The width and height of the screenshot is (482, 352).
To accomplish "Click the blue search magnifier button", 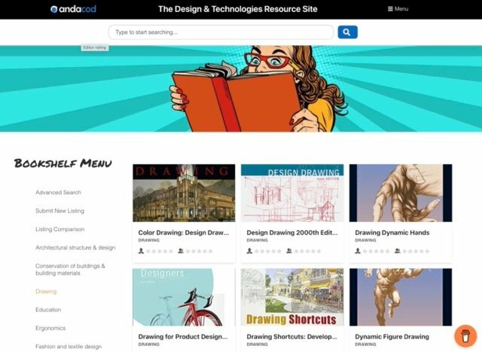I will pos(347,32).
